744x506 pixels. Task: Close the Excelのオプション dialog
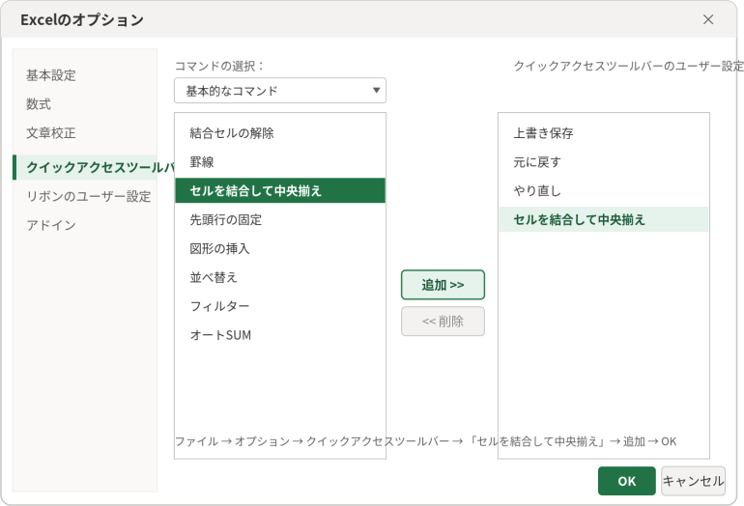point(708,19)
